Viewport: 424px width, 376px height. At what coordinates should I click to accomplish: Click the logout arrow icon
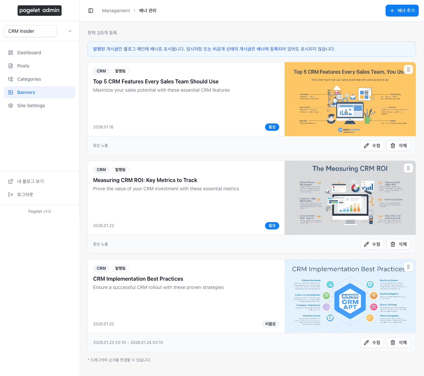[x=10, y=194]
